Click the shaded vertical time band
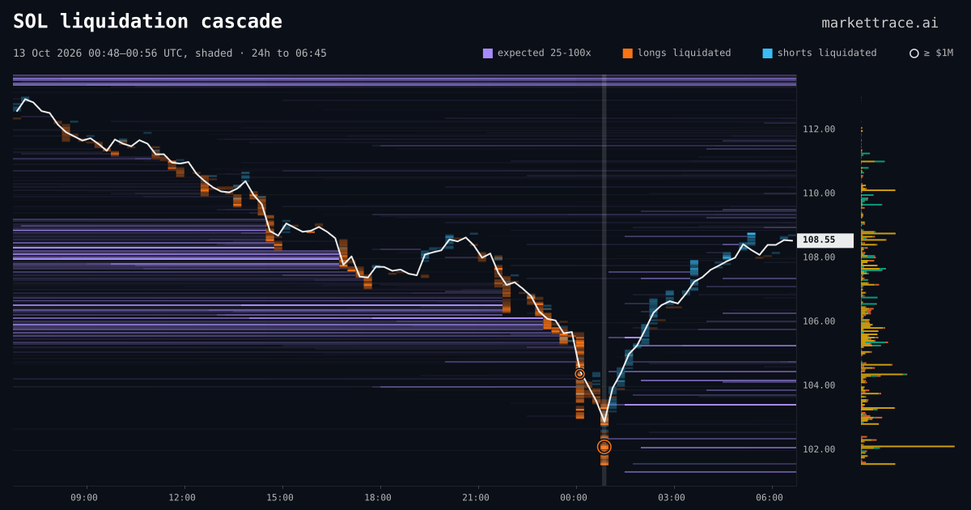 click(x=604, y=280)
